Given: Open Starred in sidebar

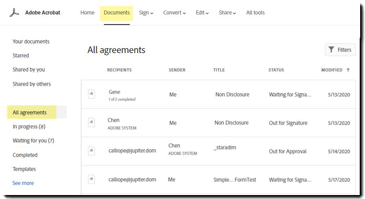Looking at the screenshot, I should tap(21, 55).
